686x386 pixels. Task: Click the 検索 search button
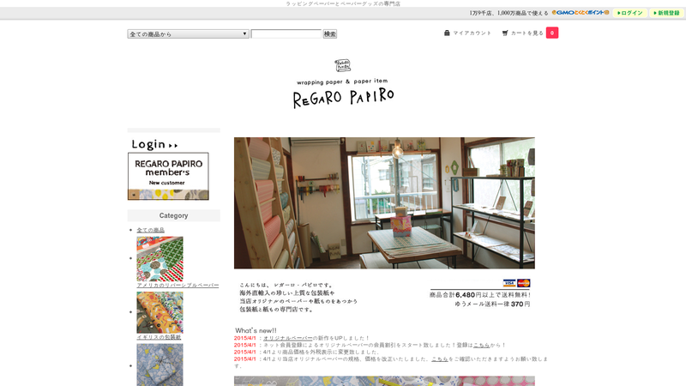pyautogui.click(x=330, y=34)
